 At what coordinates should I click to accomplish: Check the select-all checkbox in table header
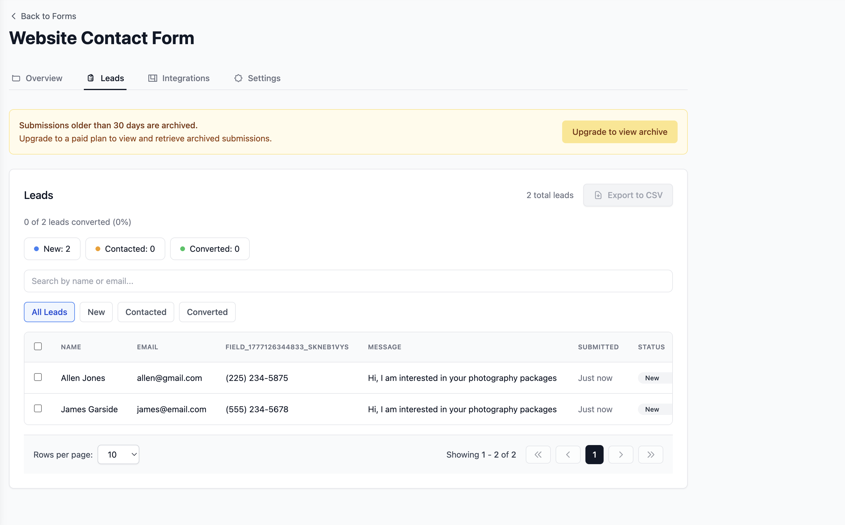point(38,346)
